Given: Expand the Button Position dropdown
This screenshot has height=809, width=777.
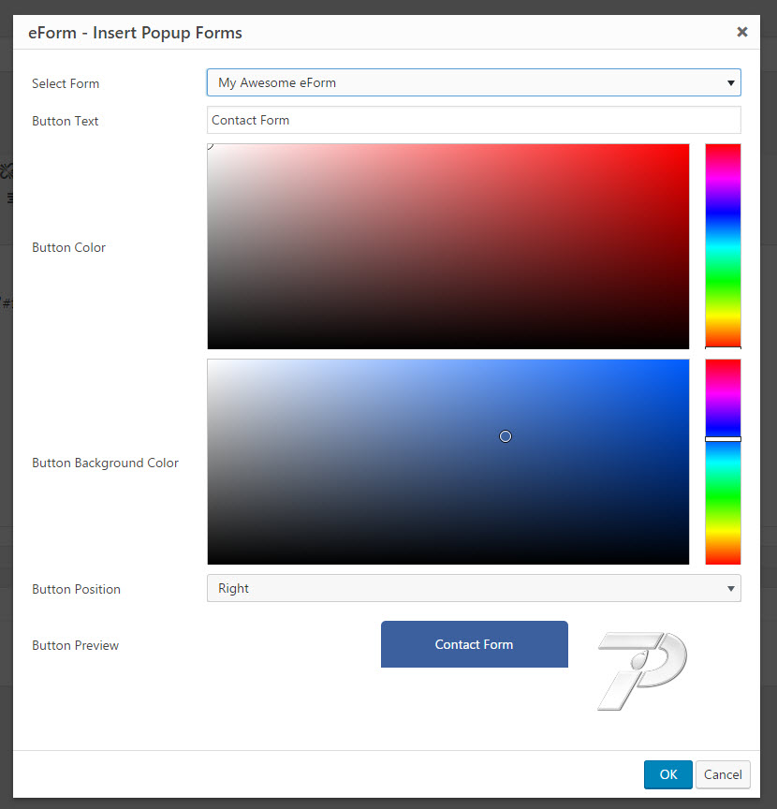Looking at the screenshot, I should (474, 588).
